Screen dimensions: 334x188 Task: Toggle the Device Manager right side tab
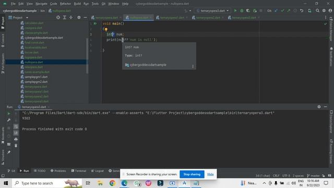coord(331,29)
